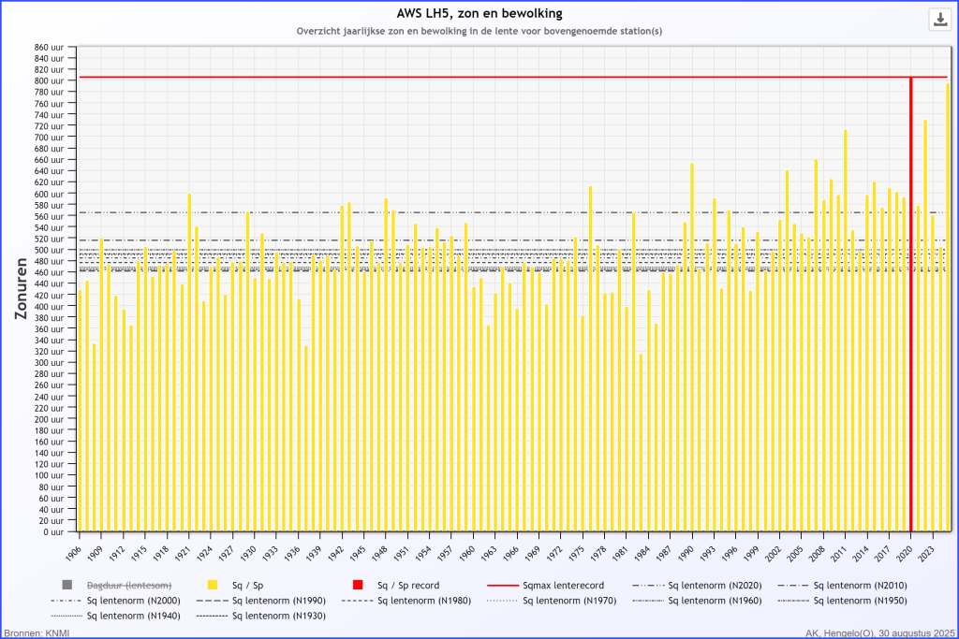Click the gray Dagduur legend swatch
Image resolution: width=959 pixels, height=639 pixels.
click(x=67, y=586)
